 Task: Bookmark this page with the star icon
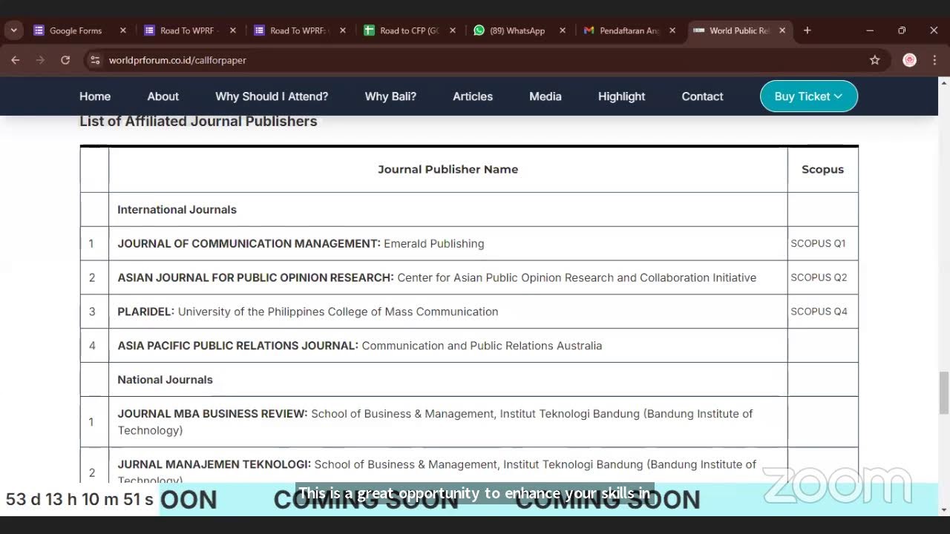(875, 60)
